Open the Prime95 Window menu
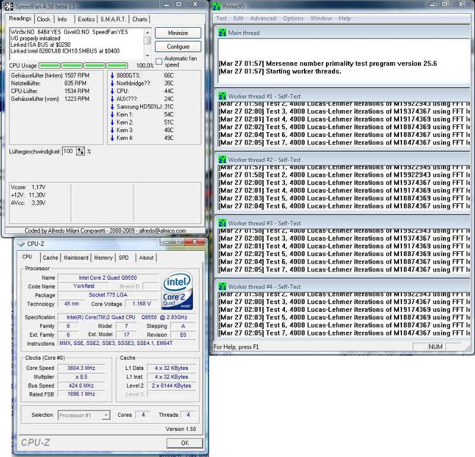The width and height of the screenshot is (475, 457). [x=321, y=18]
